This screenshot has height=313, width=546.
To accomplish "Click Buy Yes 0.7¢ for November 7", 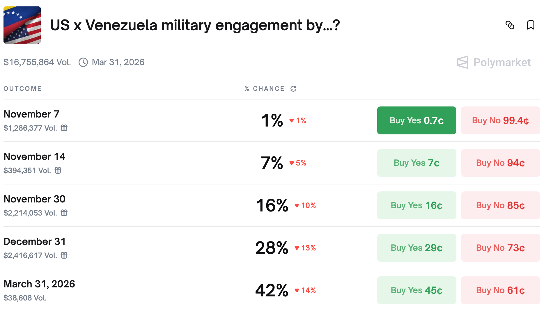I will coord(416,120).
